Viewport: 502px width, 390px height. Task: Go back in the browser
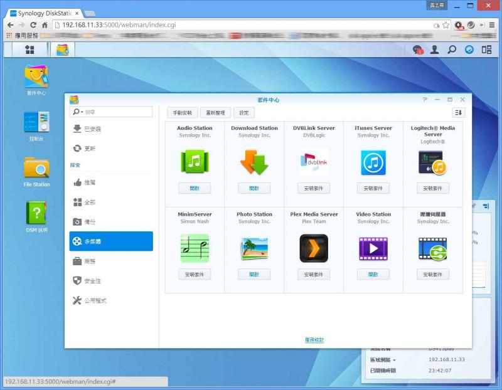click(10, 25)
